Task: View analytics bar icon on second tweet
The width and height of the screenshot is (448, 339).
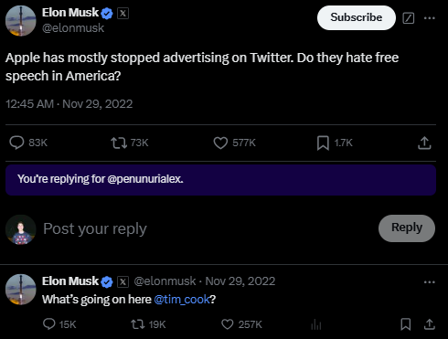Action: tap(316, 324)
